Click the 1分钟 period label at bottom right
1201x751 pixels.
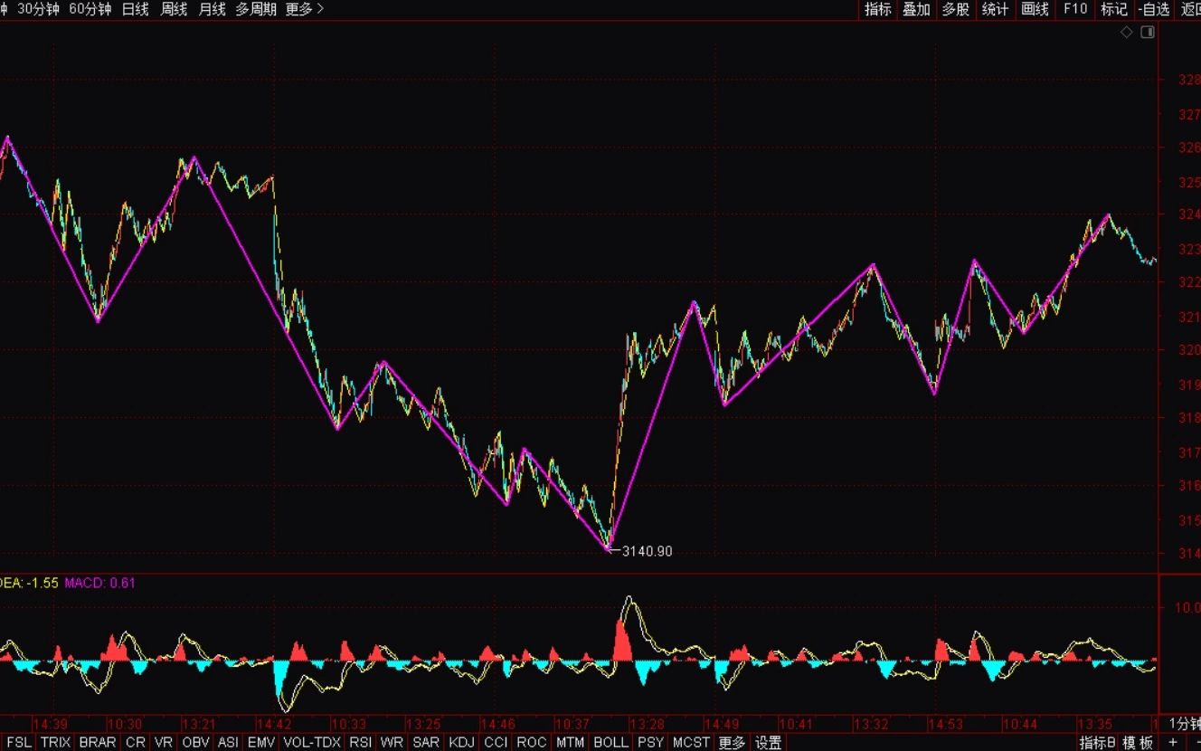coord(1184,723)
